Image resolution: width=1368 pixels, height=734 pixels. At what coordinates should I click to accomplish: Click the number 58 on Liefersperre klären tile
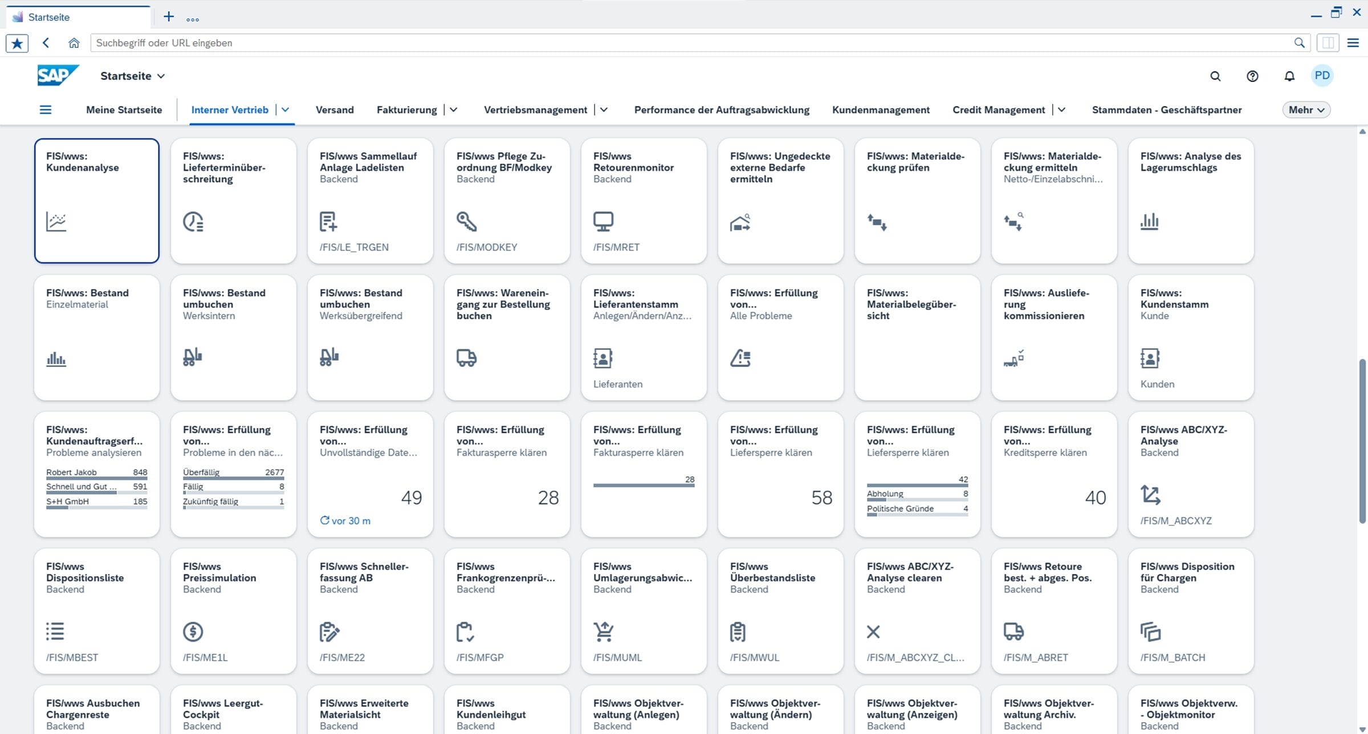point(821,498)
